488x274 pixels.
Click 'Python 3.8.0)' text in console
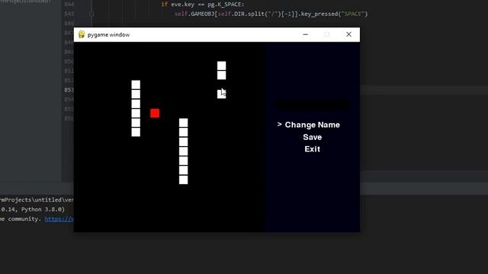(x=43, y=209)
